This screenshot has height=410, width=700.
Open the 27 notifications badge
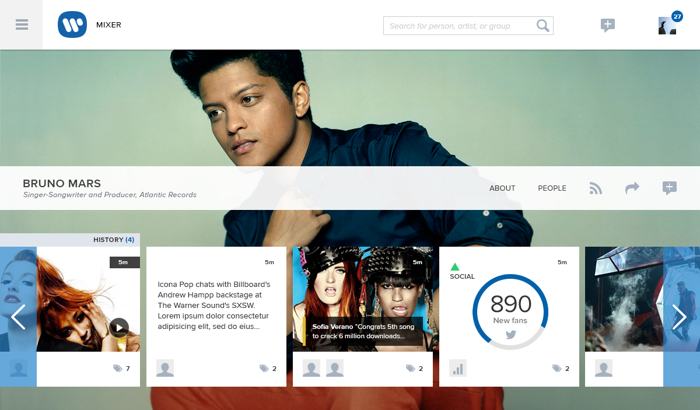(x=677, y=16)
